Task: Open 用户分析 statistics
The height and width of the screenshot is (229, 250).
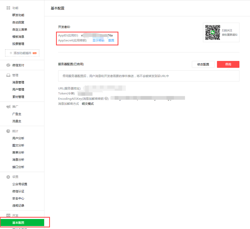Action: pos(18,138)
